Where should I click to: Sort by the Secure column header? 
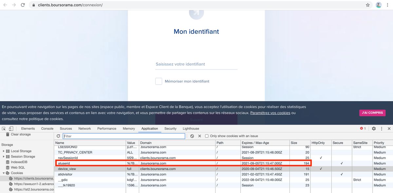(342, 143)
